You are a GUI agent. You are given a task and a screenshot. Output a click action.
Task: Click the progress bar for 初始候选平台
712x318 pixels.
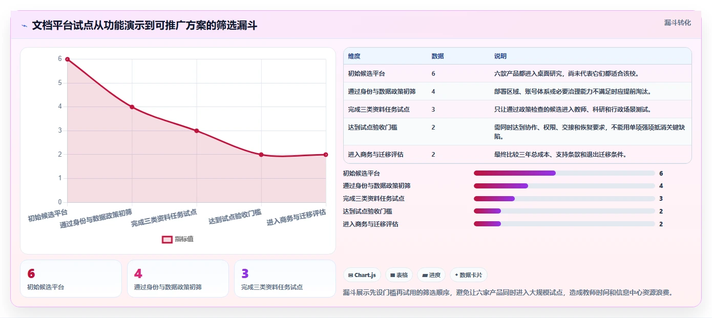(564, 173)
